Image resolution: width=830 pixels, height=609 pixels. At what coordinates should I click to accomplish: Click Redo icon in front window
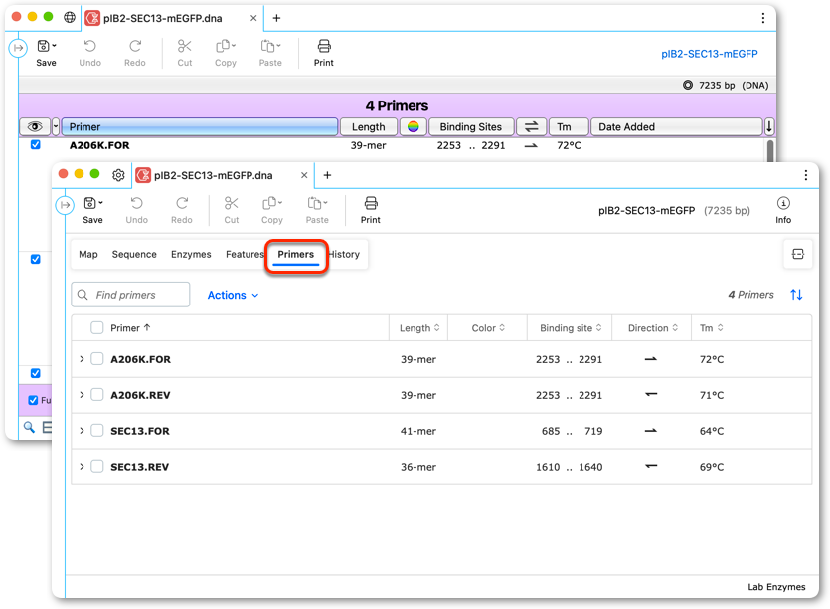182,204
